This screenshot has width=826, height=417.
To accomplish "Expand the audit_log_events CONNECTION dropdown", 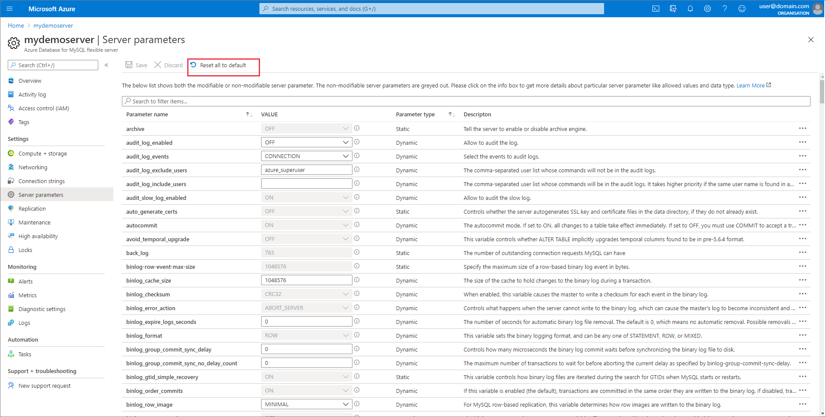I will point(306,156).
